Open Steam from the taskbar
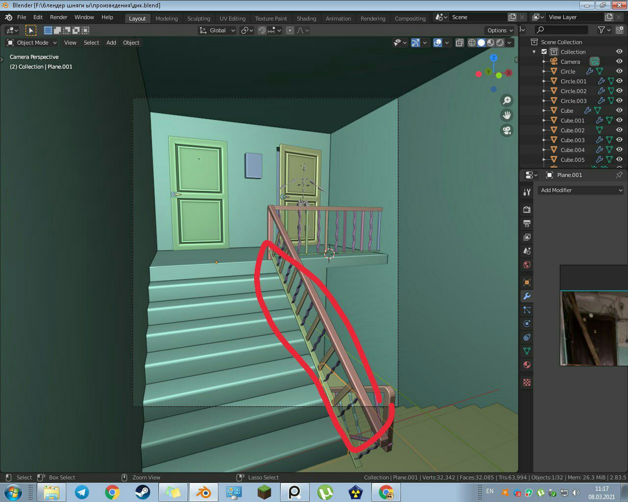The height and width of the screenshot is (502, 628). 142,492
